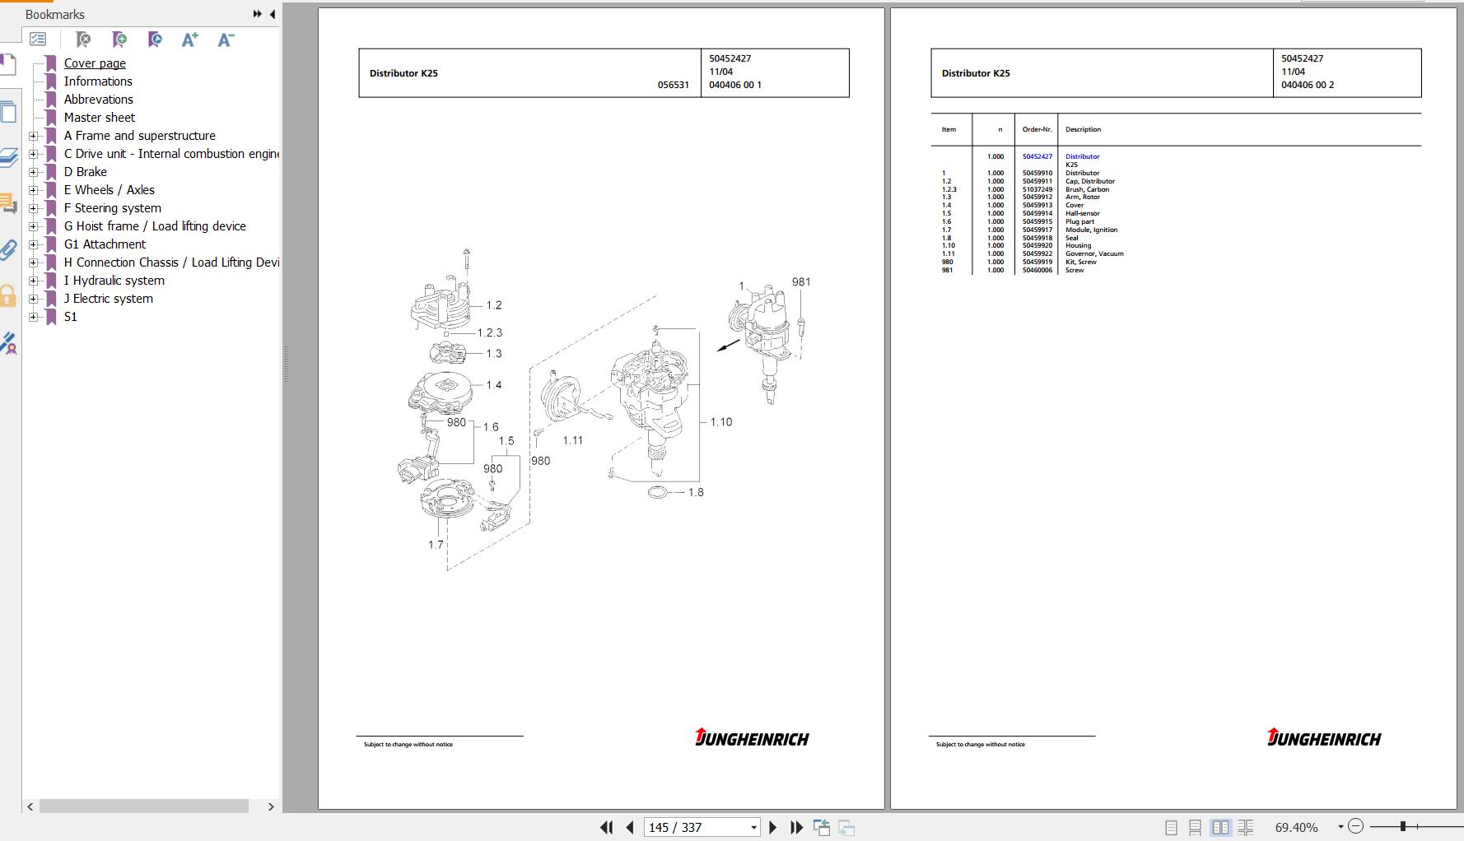This screenshot has width=1464, height=841.
Task: Expand E Wheels / Axles bookmark
Action: (33, 190)
